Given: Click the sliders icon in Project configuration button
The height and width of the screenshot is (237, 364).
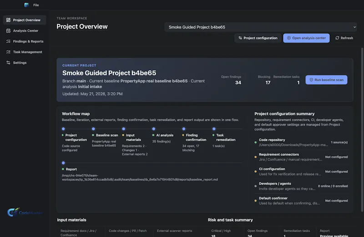Looking at the screenshot, I should pyautogui.click(x=240, y=38).
